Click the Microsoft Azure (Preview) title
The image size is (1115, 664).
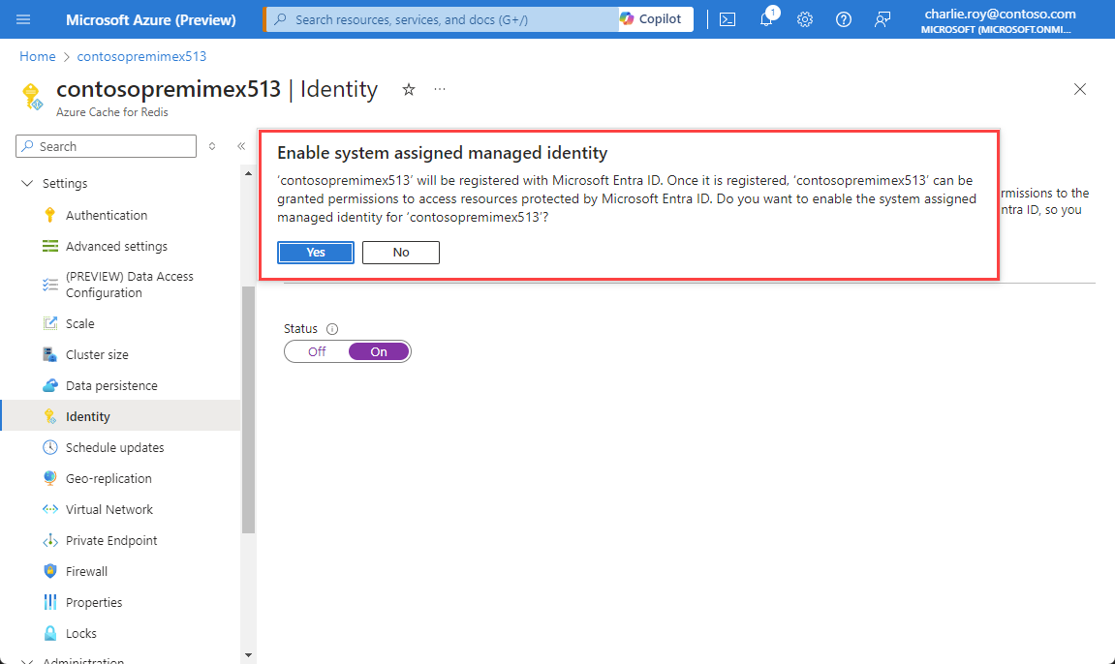(151, 20)
